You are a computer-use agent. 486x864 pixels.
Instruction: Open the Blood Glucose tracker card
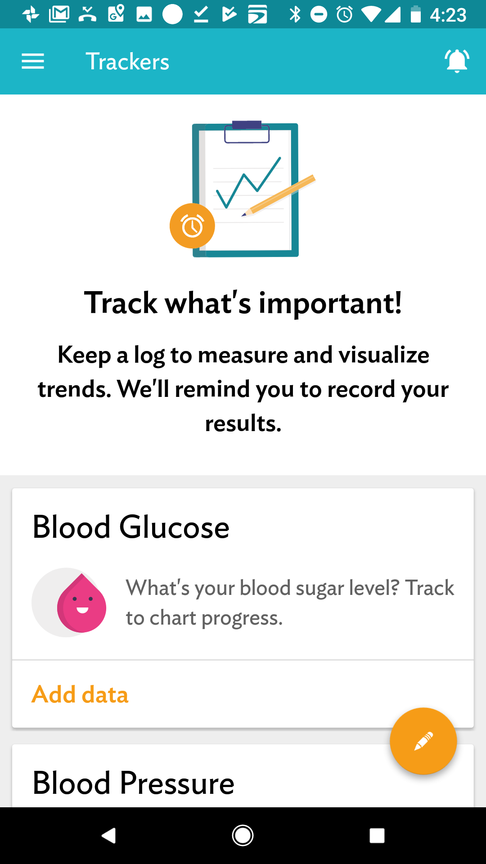click(131, 527)
